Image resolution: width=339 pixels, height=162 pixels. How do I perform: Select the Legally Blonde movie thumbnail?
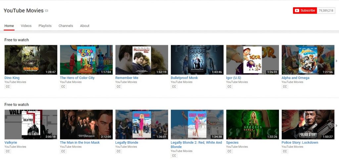(142, 124)
